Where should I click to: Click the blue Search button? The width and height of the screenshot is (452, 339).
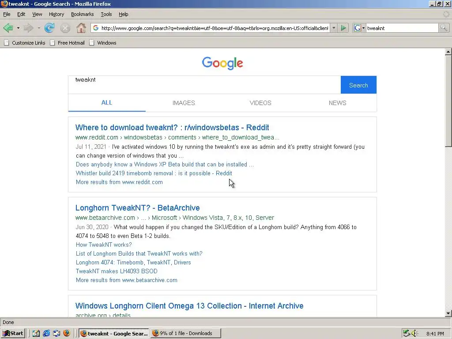pyautogui.click(x=358, y=85)
